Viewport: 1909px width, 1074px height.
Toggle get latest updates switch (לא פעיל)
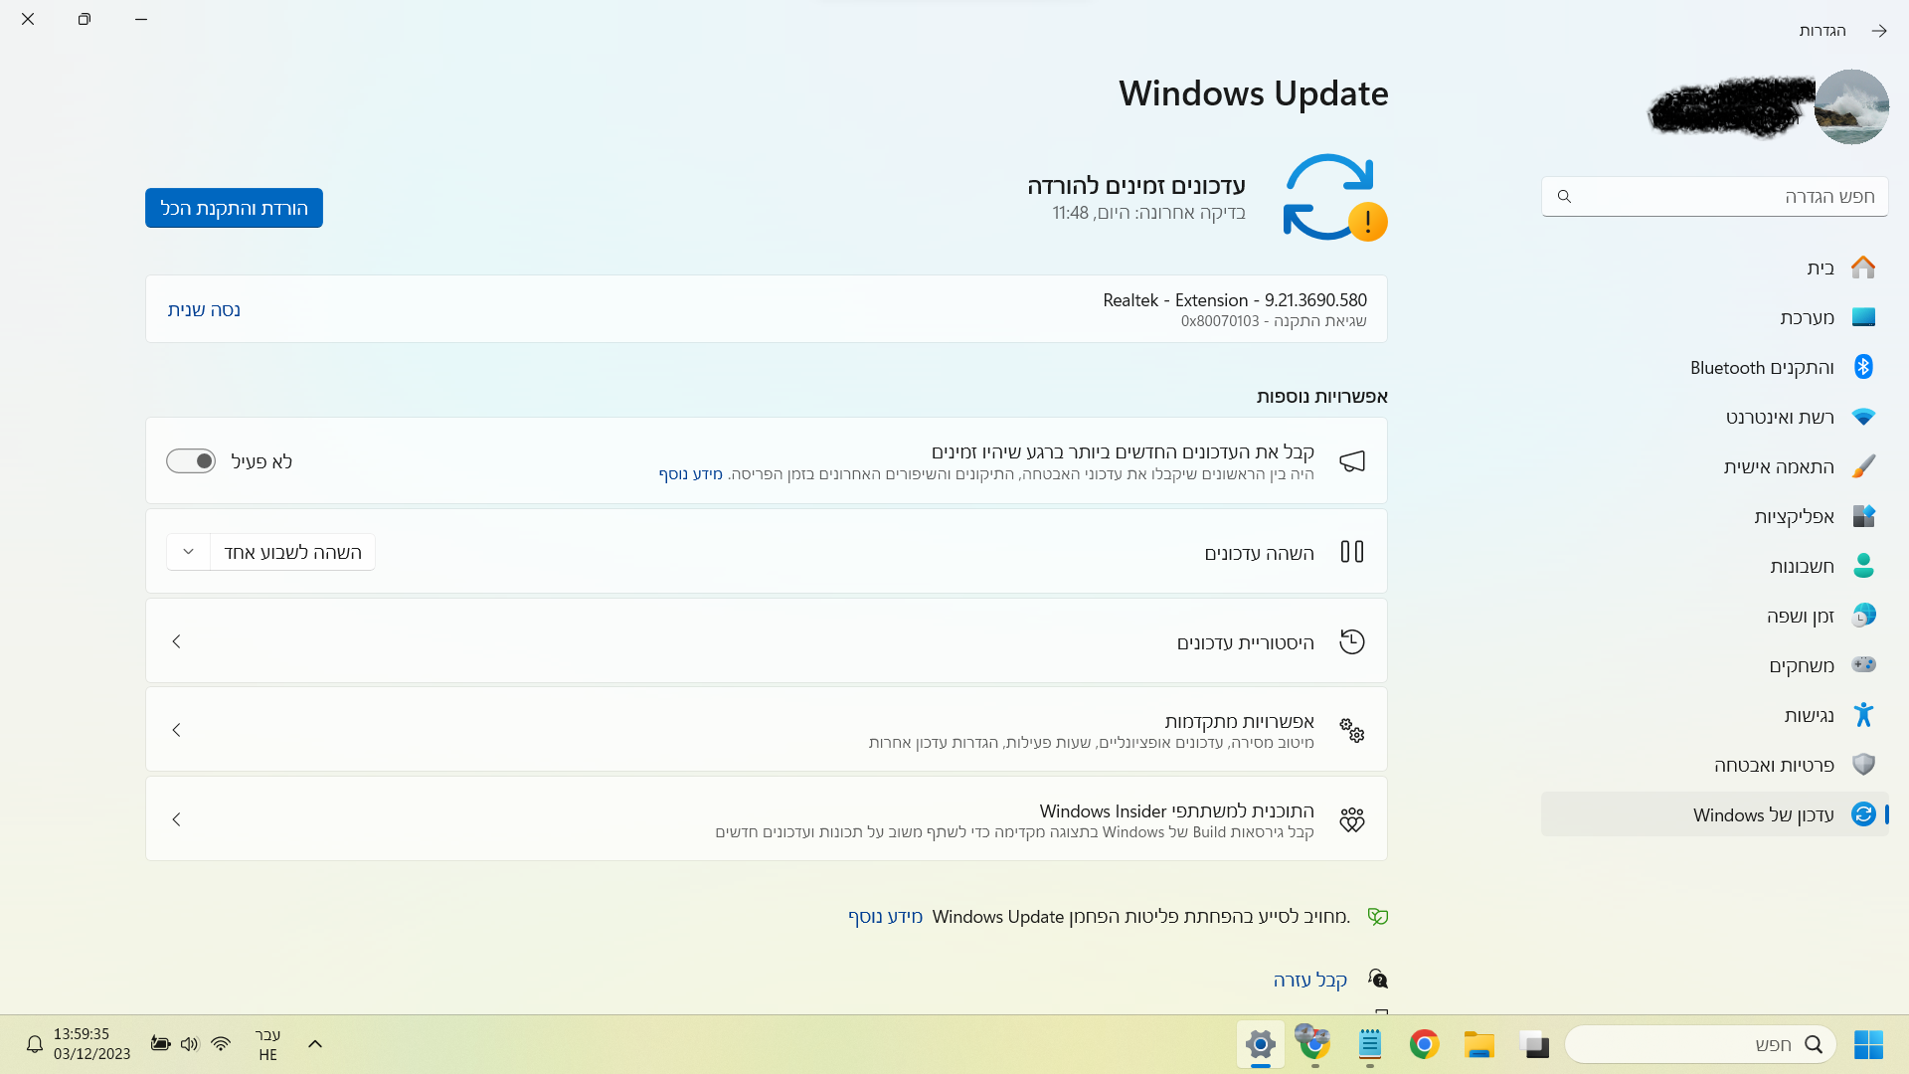click(191, 461)
